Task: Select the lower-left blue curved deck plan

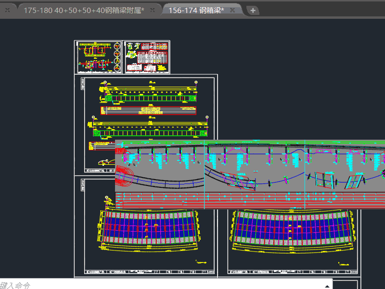Action: [x=150, y=230]
